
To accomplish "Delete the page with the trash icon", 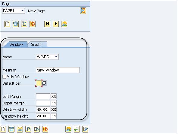I will tap(16, 24).
